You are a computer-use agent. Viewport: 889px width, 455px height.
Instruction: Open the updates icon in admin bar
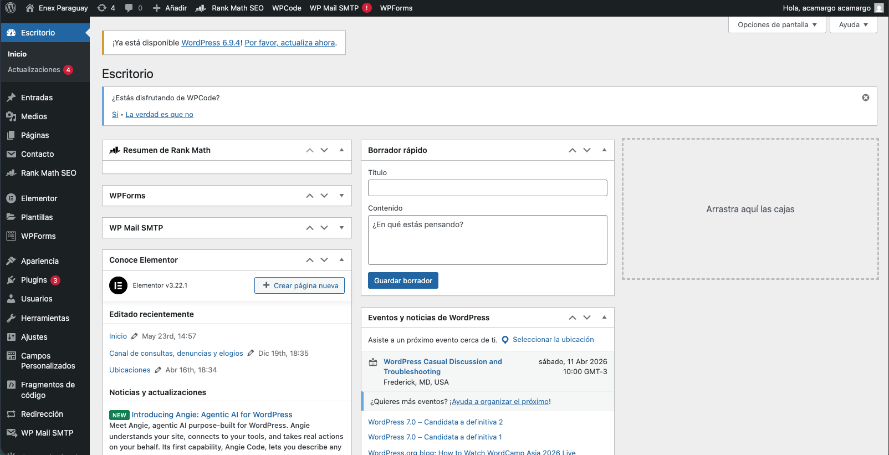pos(106,8)
